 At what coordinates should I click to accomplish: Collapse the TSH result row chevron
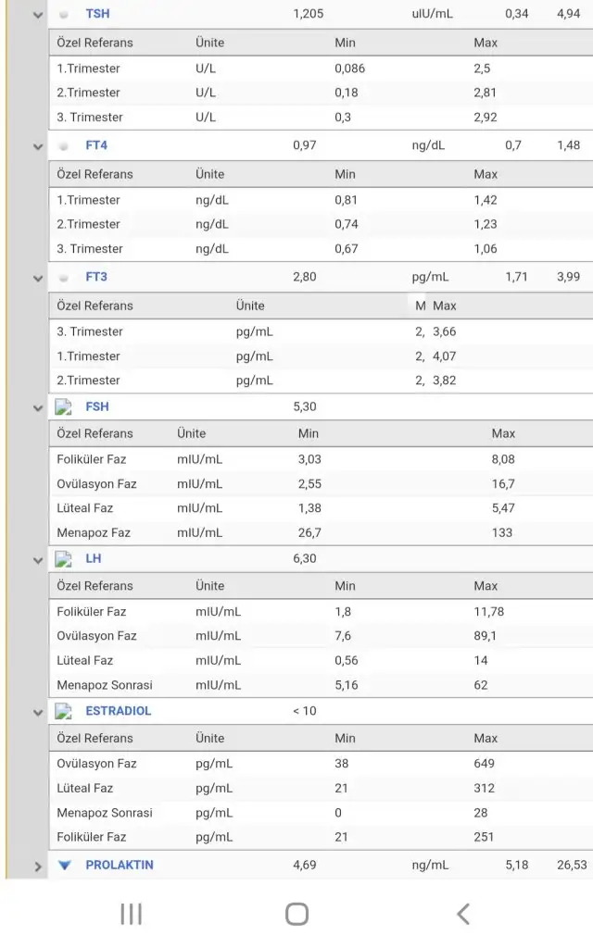(x=38, y=16)
